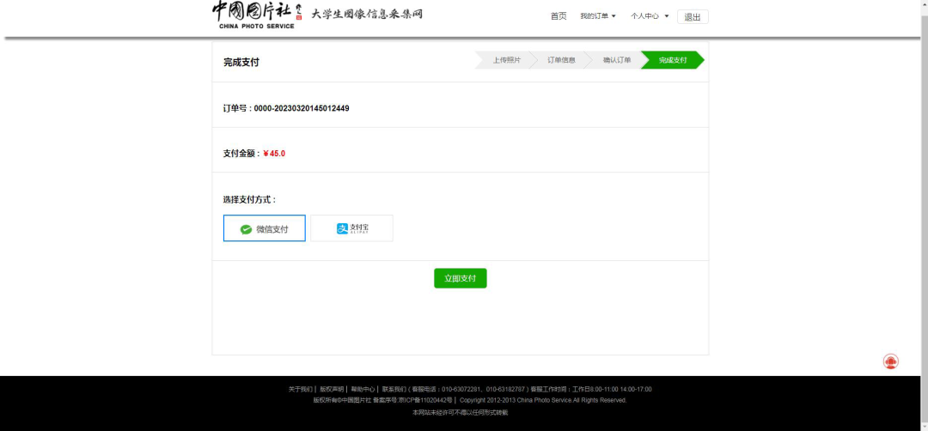Select the WeChat Pay (微信支付) option
This screenshot has height=431, width=928.
[x=265, y=228]
